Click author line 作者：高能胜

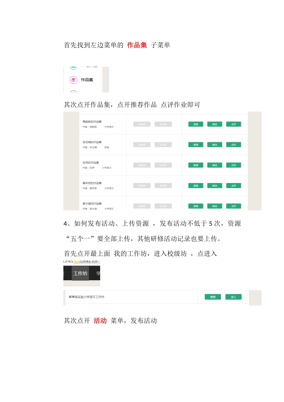[x=90, y=127]
